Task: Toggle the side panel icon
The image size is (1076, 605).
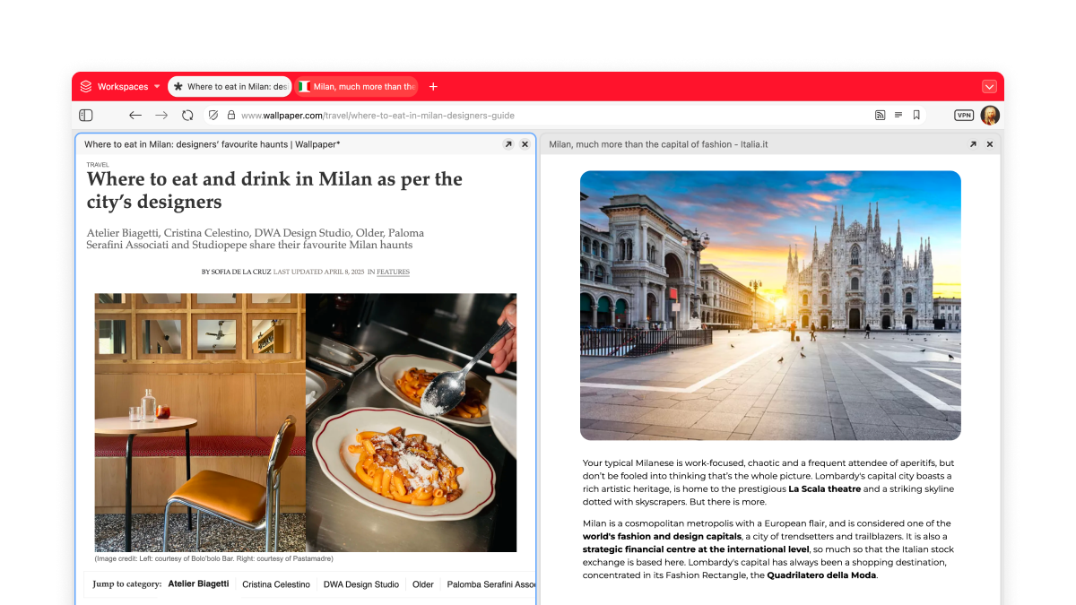Action: coord(86,116)
